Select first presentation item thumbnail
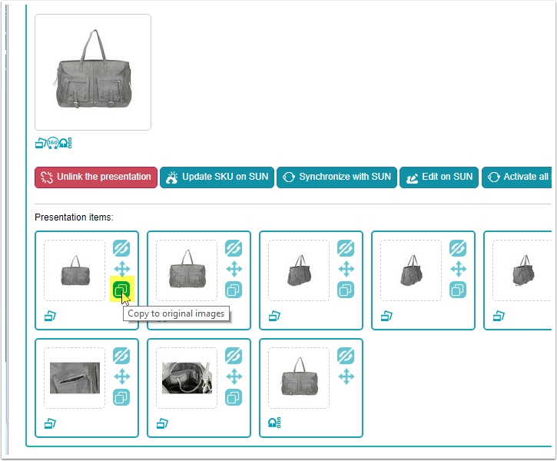Screen dimensions: 557x461 (75, 270)
